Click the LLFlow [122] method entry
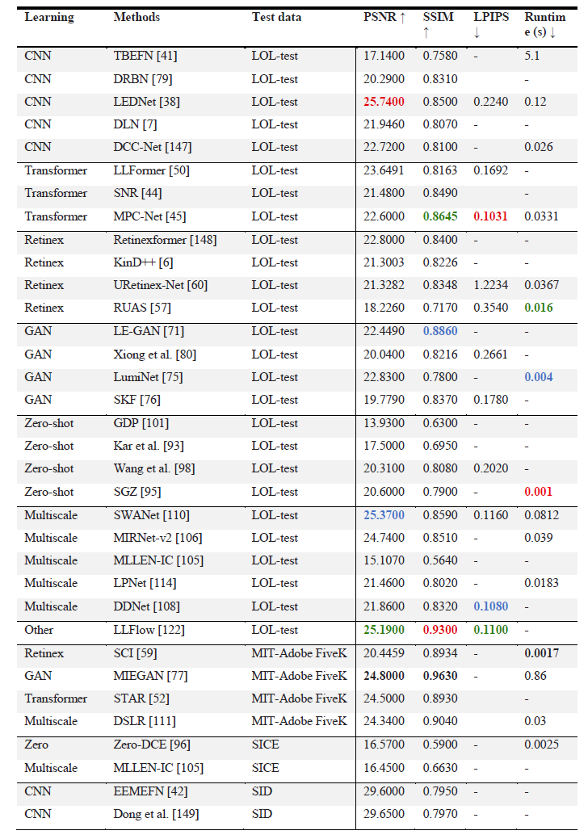The width and height of the screenshot is (588, 839). tap(149, 630)
